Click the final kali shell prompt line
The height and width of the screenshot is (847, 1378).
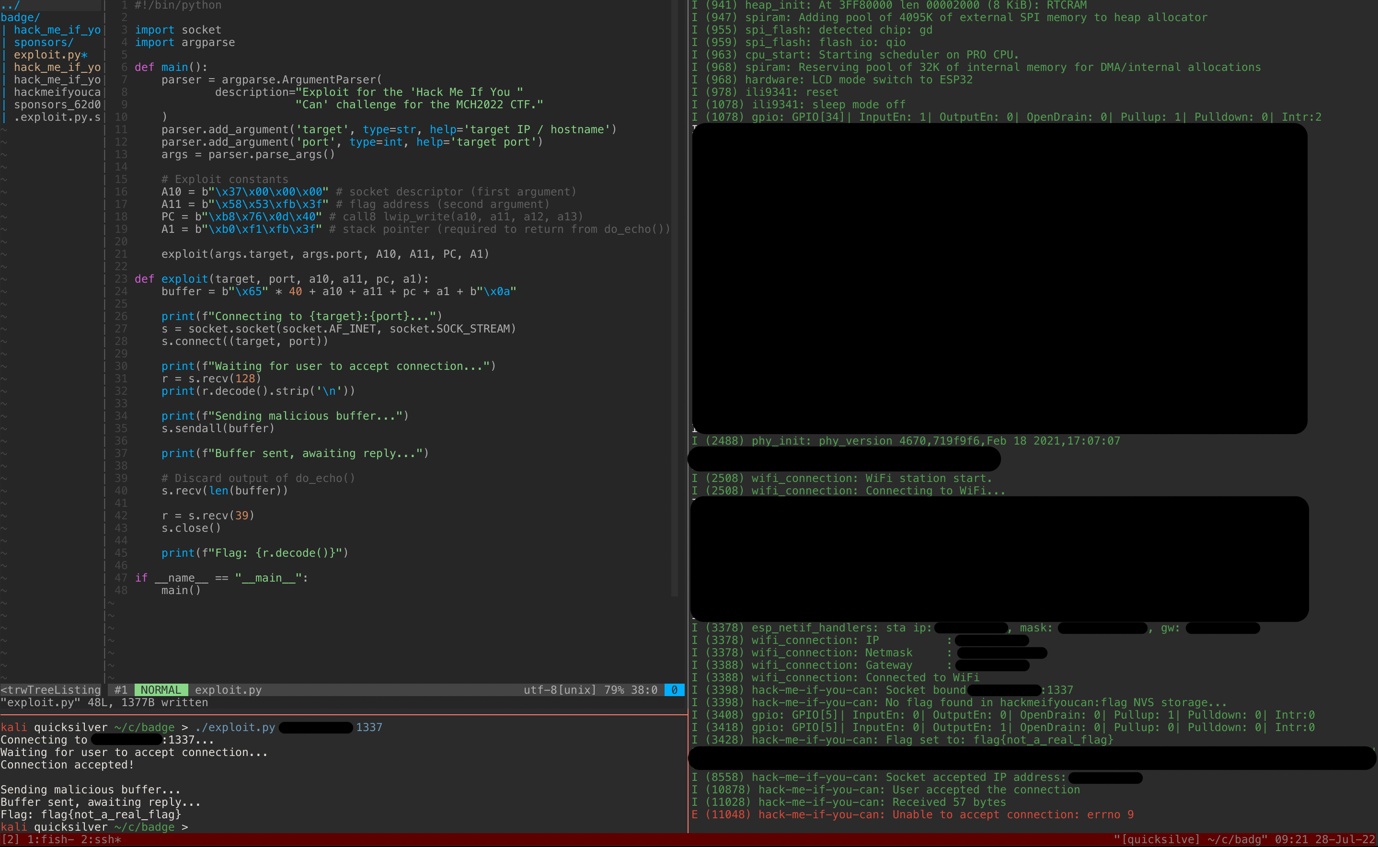pos(94,827)
